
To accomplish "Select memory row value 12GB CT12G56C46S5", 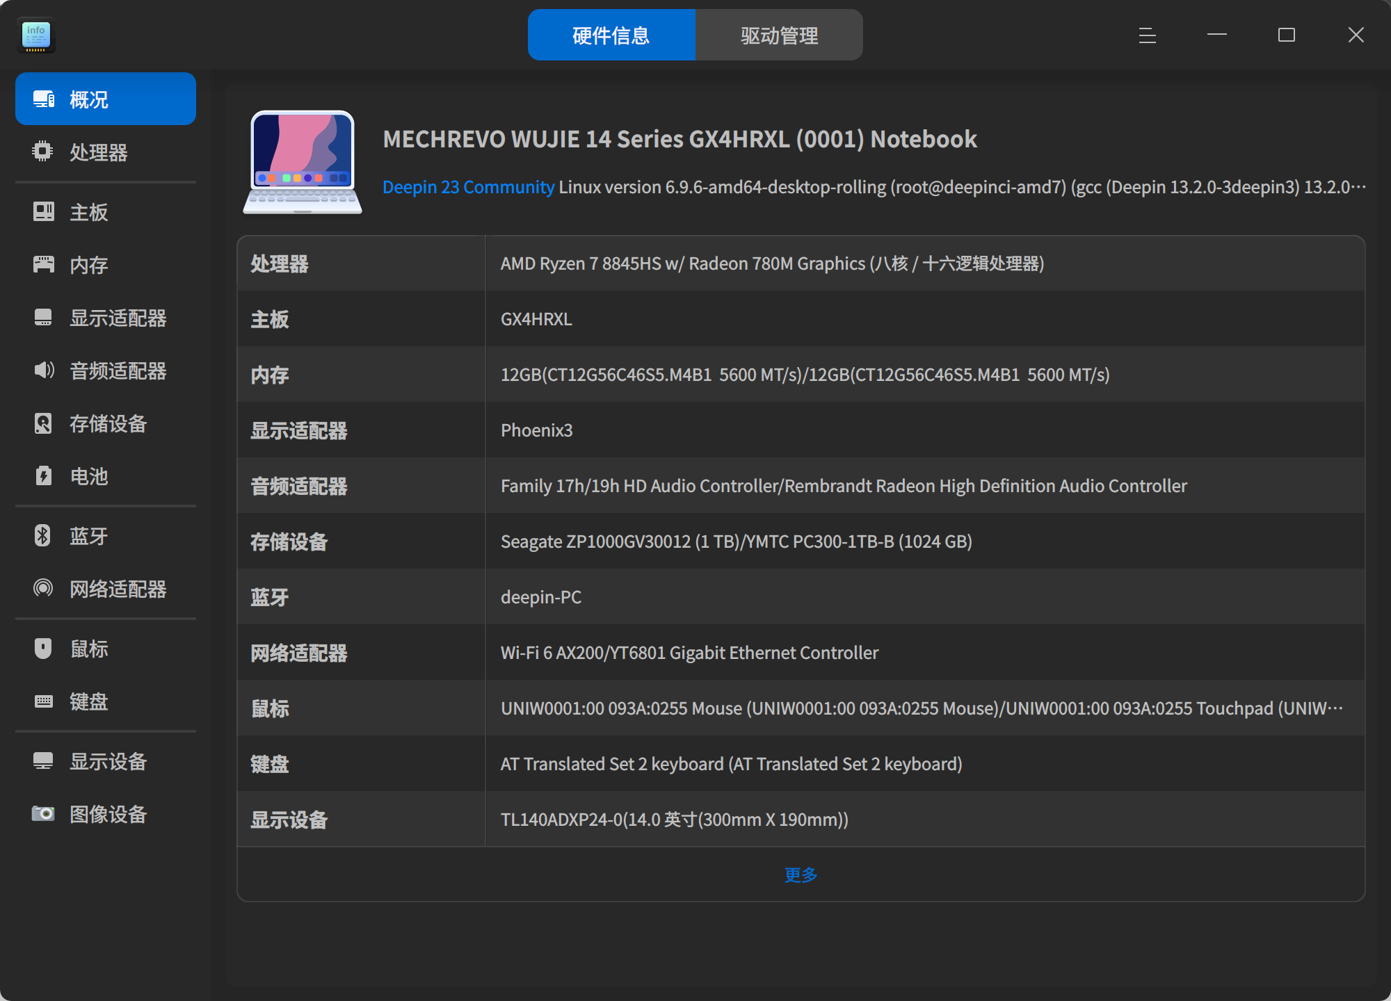I will pyautogui.click(x=805, y=375).
